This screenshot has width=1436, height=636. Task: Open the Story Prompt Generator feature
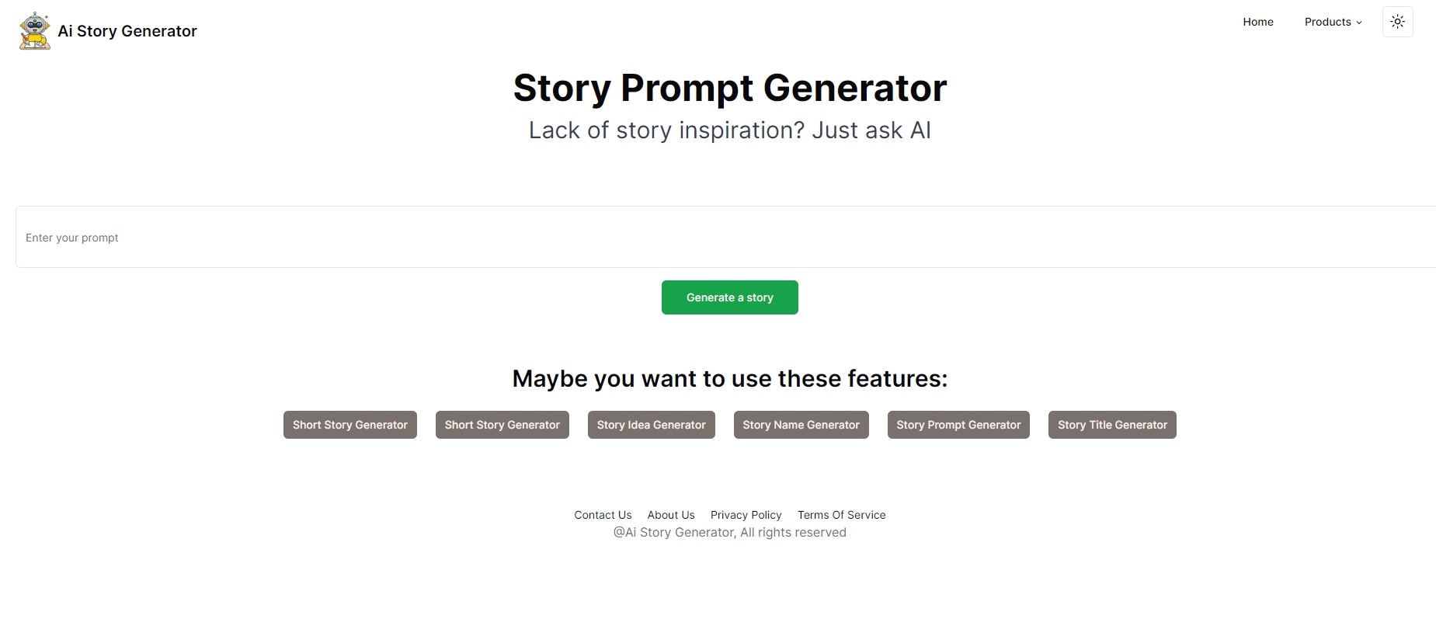coord(958,425)
